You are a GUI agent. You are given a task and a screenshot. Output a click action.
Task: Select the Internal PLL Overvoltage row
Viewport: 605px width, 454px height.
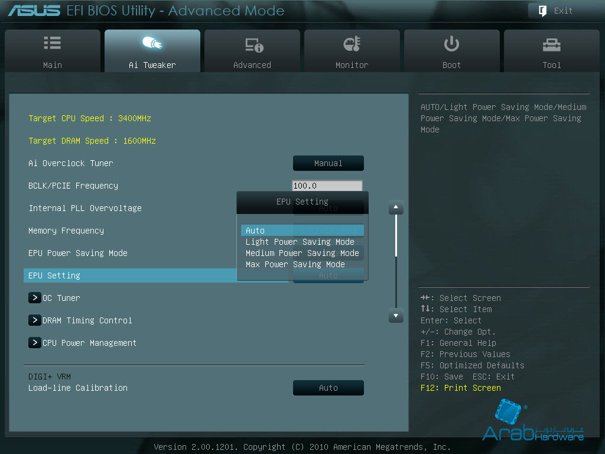point(85,208)
